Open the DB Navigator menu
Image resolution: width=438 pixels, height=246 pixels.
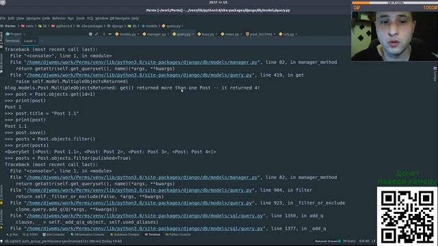point(120,18)
